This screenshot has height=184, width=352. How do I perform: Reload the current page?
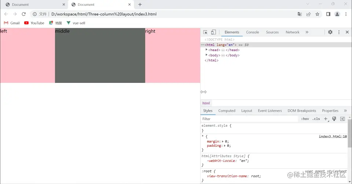(x=23, y=14)
